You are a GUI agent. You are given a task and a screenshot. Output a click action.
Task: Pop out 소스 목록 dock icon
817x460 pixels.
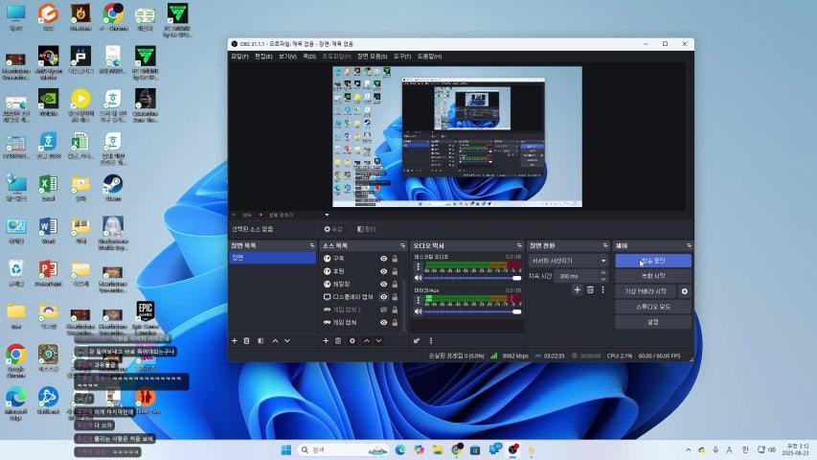coord(403,245)
